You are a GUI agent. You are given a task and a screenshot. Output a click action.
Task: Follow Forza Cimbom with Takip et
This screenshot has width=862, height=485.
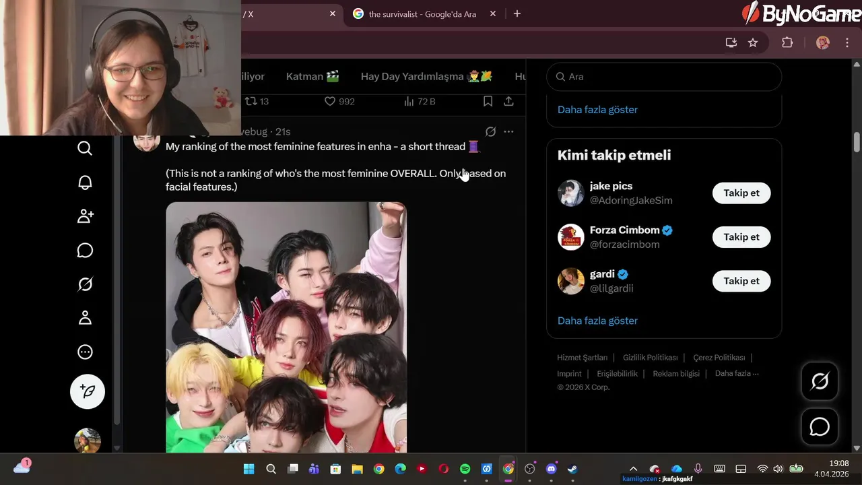click(x=741, y=236)
